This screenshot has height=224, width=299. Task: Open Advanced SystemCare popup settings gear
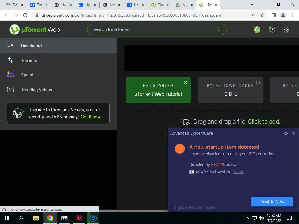coord(286,133)
